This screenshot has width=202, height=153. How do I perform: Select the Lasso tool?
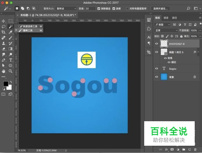pos(3,27)
